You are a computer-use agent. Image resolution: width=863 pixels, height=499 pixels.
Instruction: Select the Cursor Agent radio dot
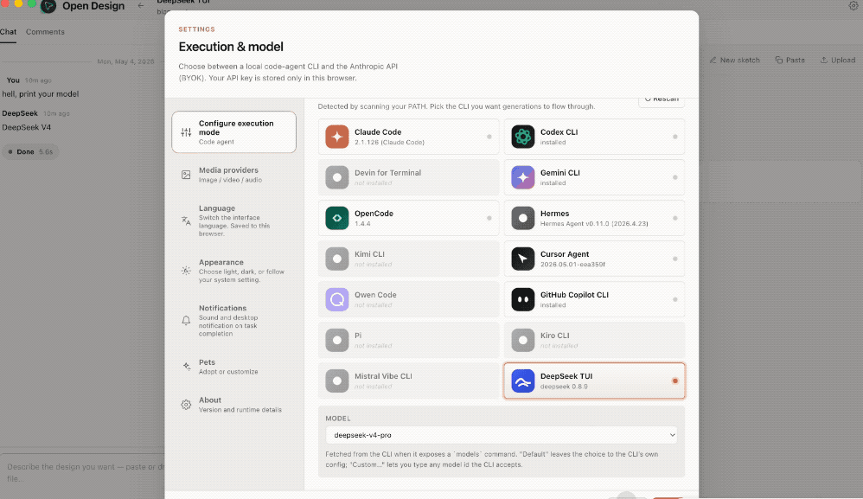pos(674,259)
